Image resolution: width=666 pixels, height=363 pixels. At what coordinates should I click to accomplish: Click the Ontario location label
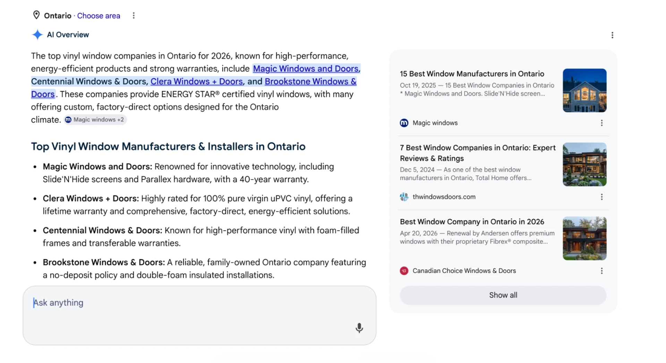58,16
